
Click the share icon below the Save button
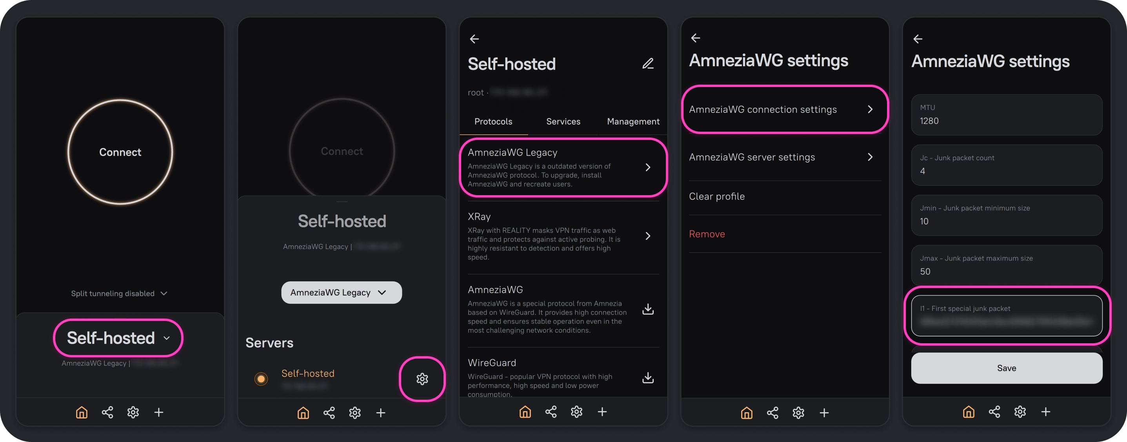tap(994, 412)
